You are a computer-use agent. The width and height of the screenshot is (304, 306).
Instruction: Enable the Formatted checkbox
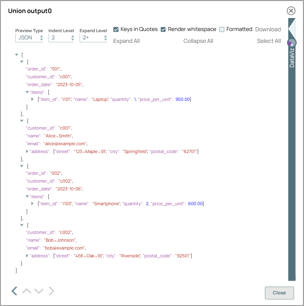tap(222, 30)
